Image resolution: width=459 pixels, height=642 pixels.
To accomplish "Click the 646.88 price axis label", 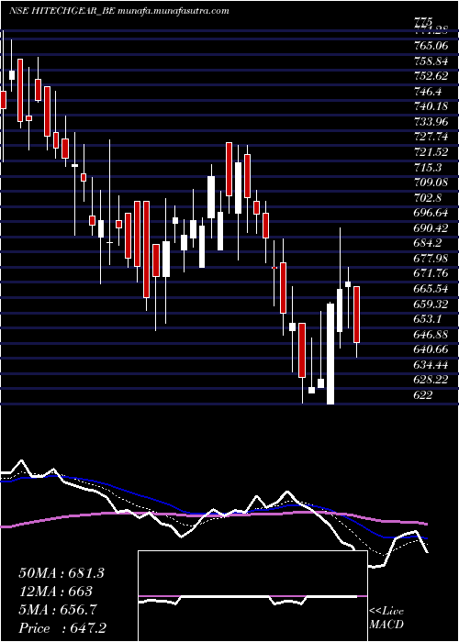I will click(431, 334).
